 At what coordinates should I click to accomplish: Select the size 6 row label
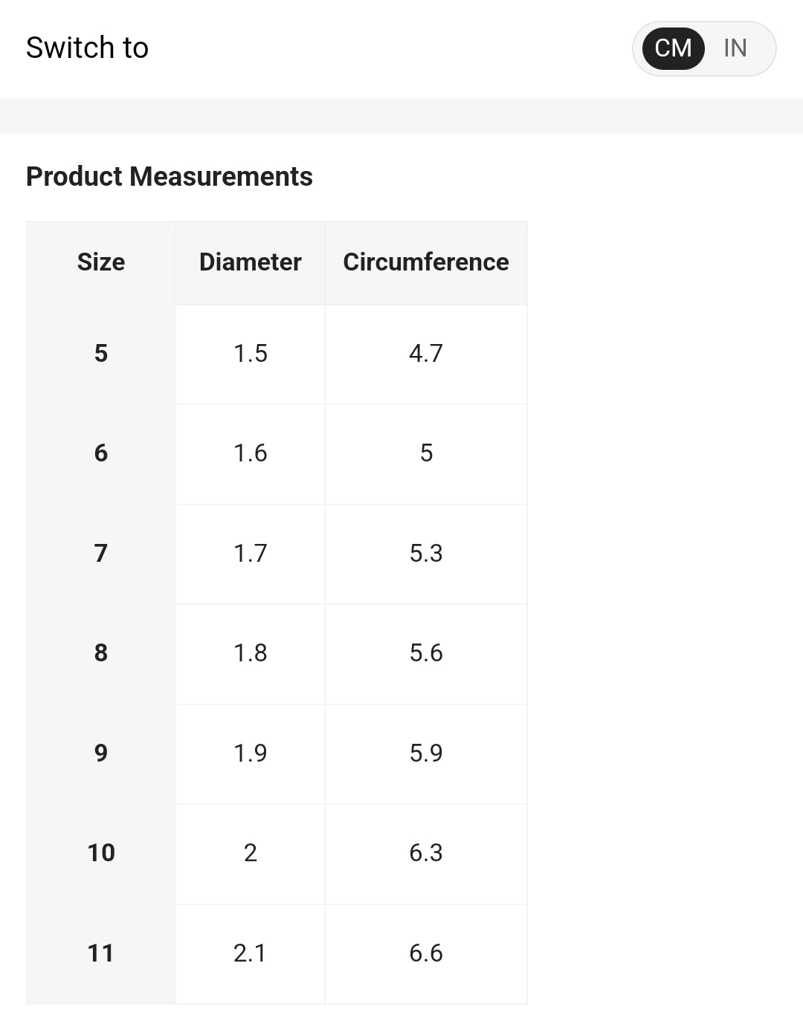coord(101,453)
